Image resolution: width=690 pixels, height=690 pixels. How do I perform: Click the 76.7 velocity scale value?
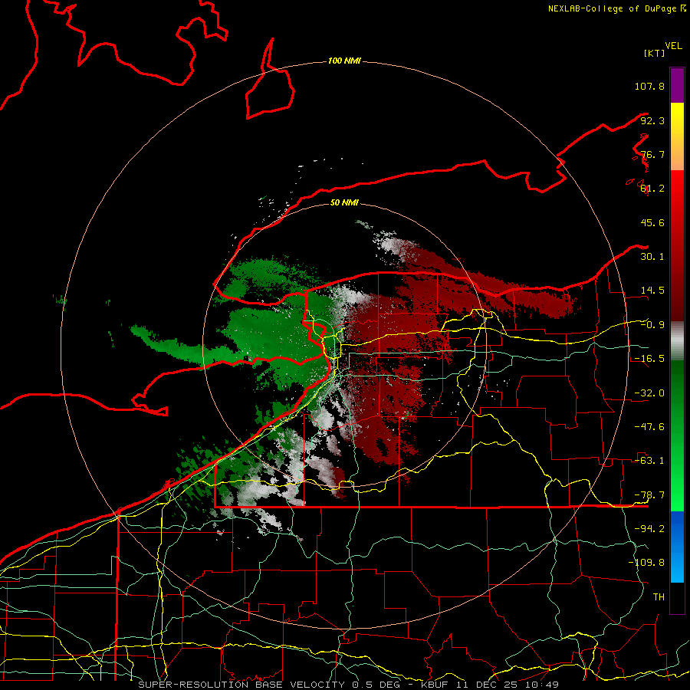click(x=652, y=154)
